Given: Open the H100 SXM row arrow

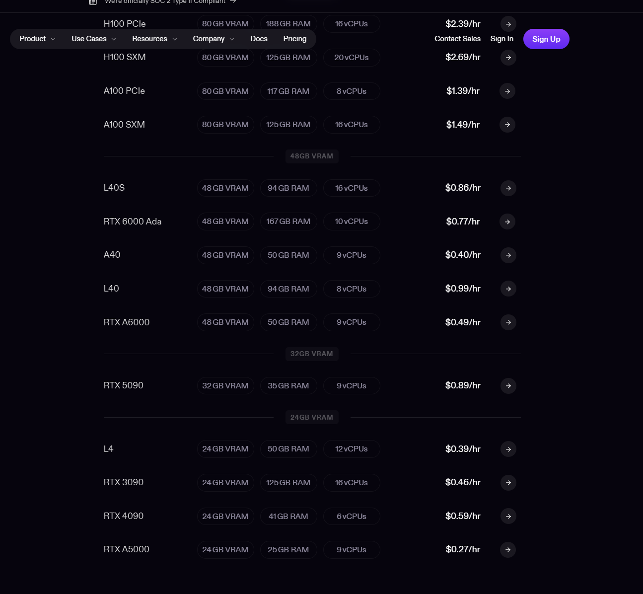Looking at the screenshot, I should point(508,58).
